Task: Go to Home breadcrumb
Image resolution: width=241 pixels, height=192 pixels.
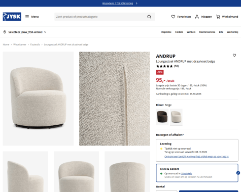Action: tap(6, 44)
